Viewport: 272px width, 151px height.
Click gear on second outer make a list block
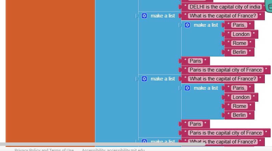click(144, 79)
